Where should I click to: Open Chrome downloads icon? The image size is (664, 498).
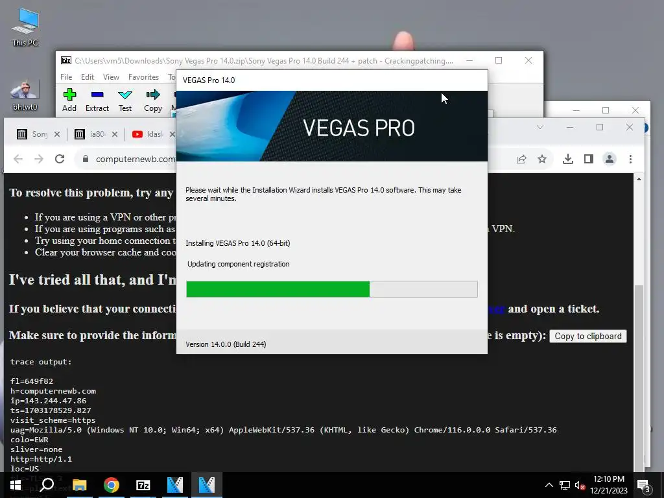[568, 159]
